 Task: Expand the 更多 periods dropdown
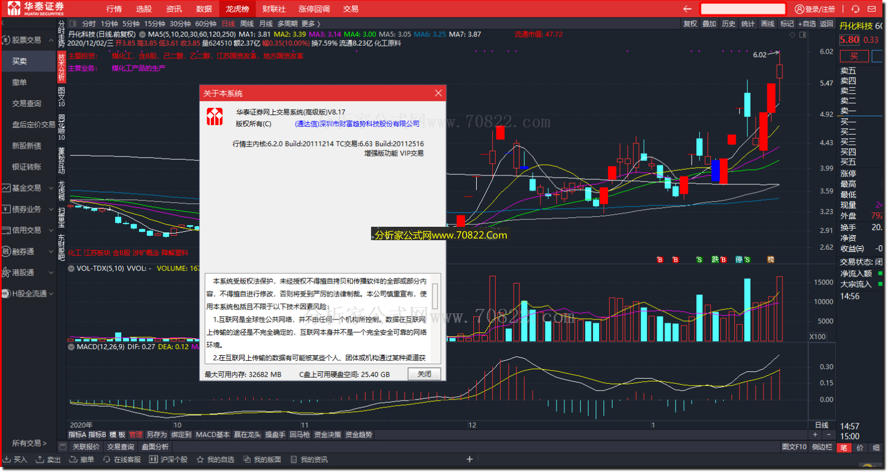tap(310, 24)
